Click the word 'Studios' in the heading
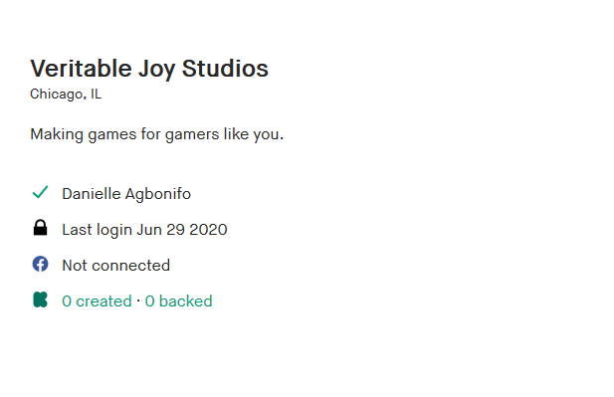 tap(225, 69)
